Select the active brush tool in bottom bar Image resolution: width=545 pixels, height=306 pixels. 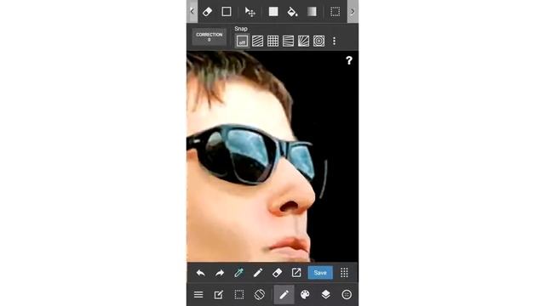pos(284,295)
